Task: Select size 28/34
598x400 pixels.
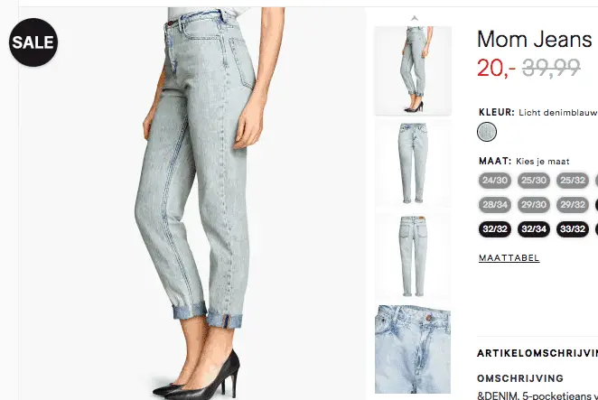Action: (x=495, y=205)
